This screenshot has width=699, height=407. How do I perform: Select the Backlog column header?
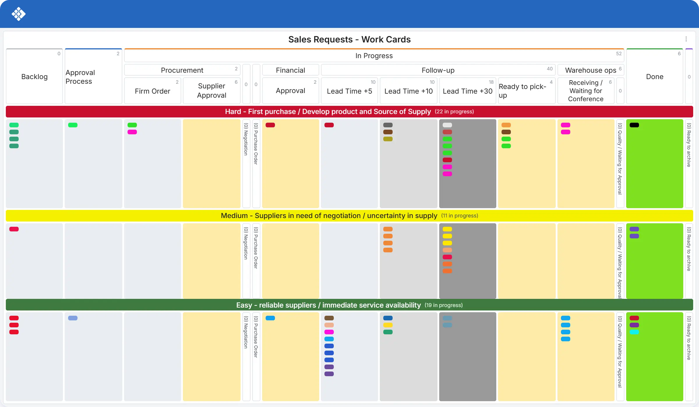[34, 76]
